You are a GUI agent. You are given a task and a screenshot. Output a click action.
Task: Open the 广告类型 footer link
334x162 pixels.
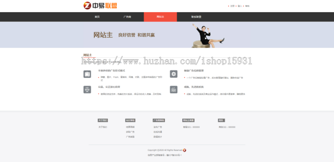(x=130, y=137)
